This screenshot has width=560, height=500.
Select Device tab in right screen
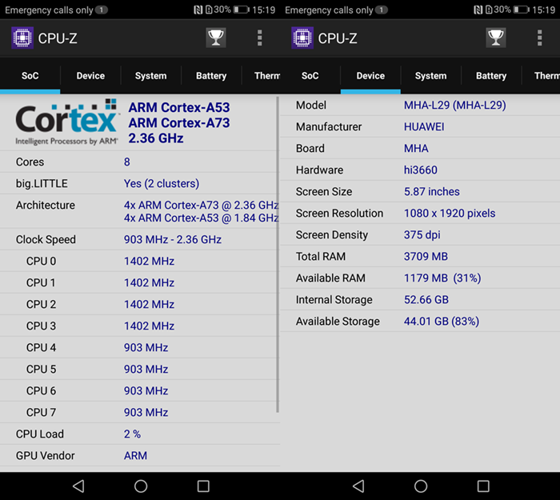click(x=370, y=76)
